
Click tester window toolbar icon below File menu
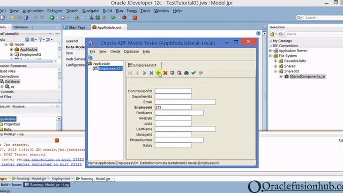click(91, 58)
